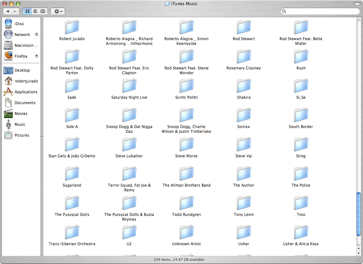Screen dimensions: 363x264
Task: Click the scroll up arrow
Action: coord(359,248)
